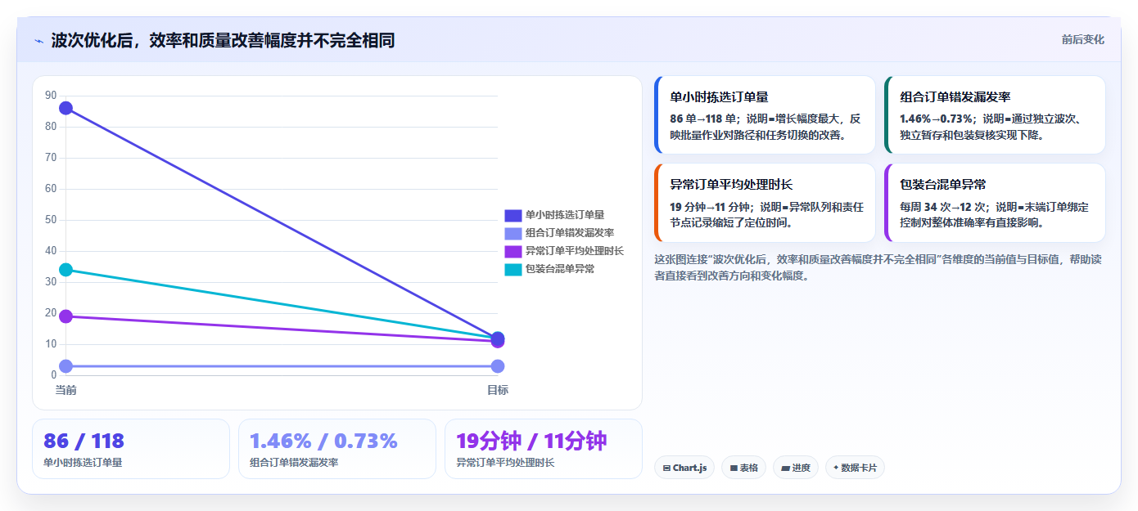Click legend text 异常订单平均处理时长
The image size is (1138, 511).
tap(575, 251)
